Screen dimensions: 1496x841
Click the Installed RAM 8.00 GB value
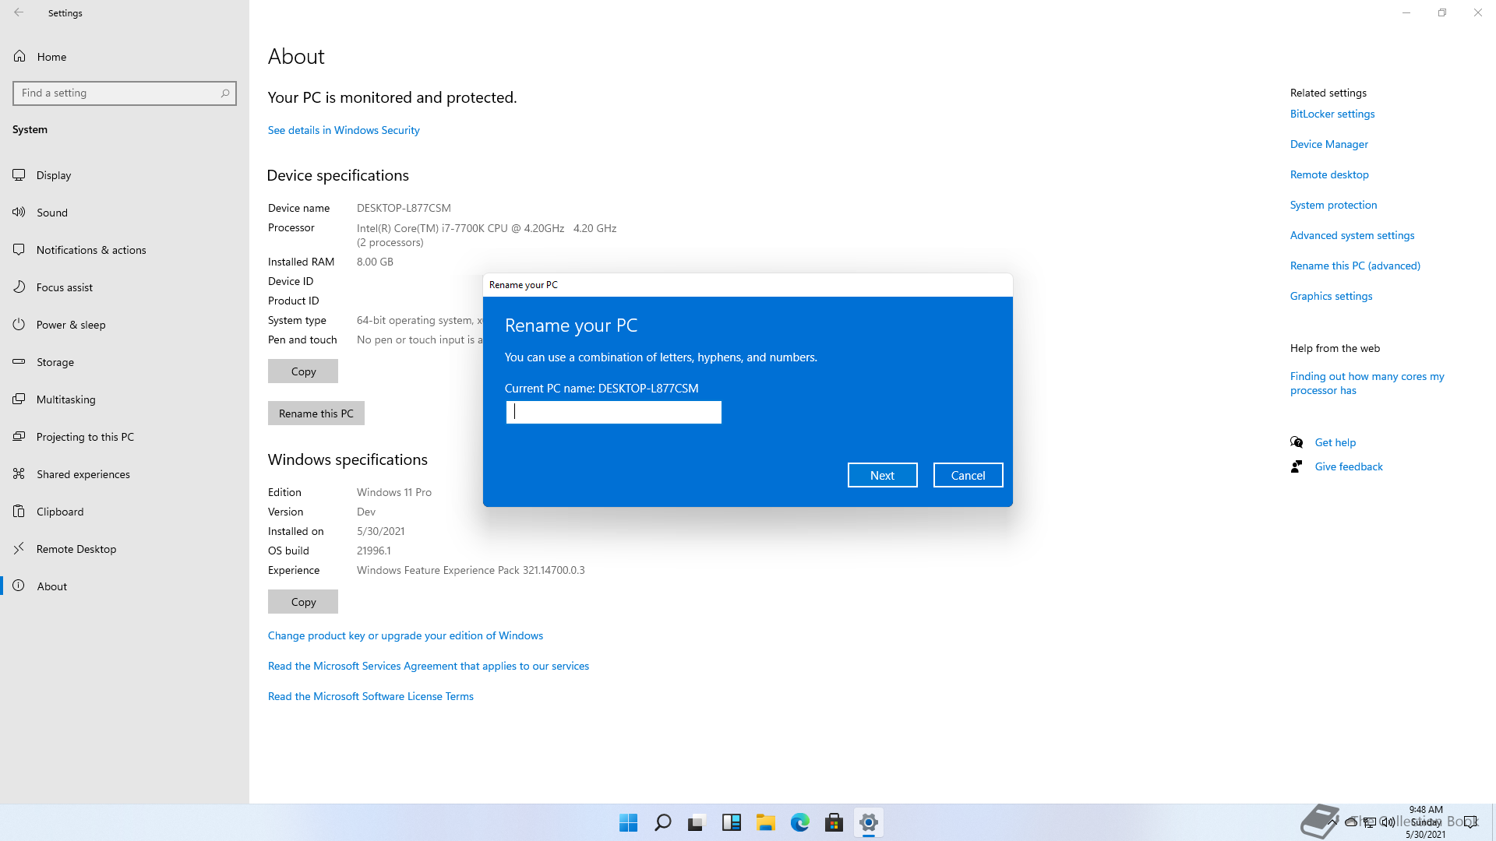point(375,262)
